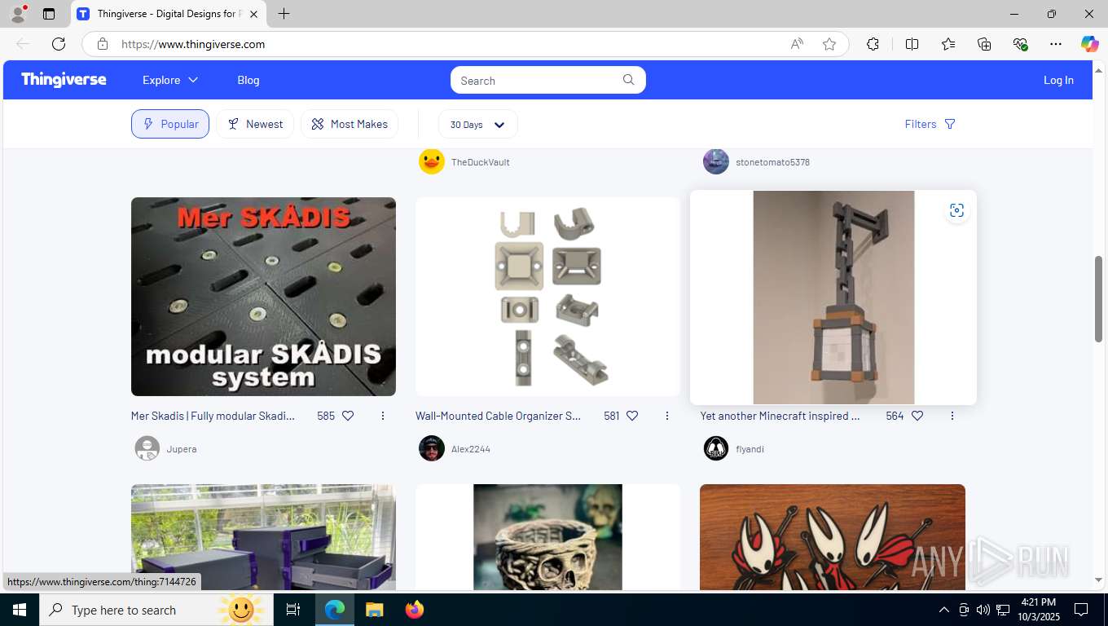
Task: Open Yet another Minecraft inspired title link
Action: click(780, 416)
